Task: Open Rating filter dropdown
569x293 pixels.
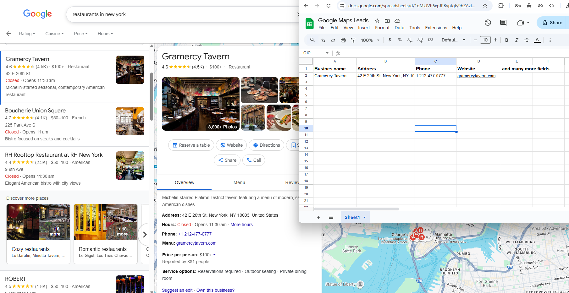Action: pos(27,34)
